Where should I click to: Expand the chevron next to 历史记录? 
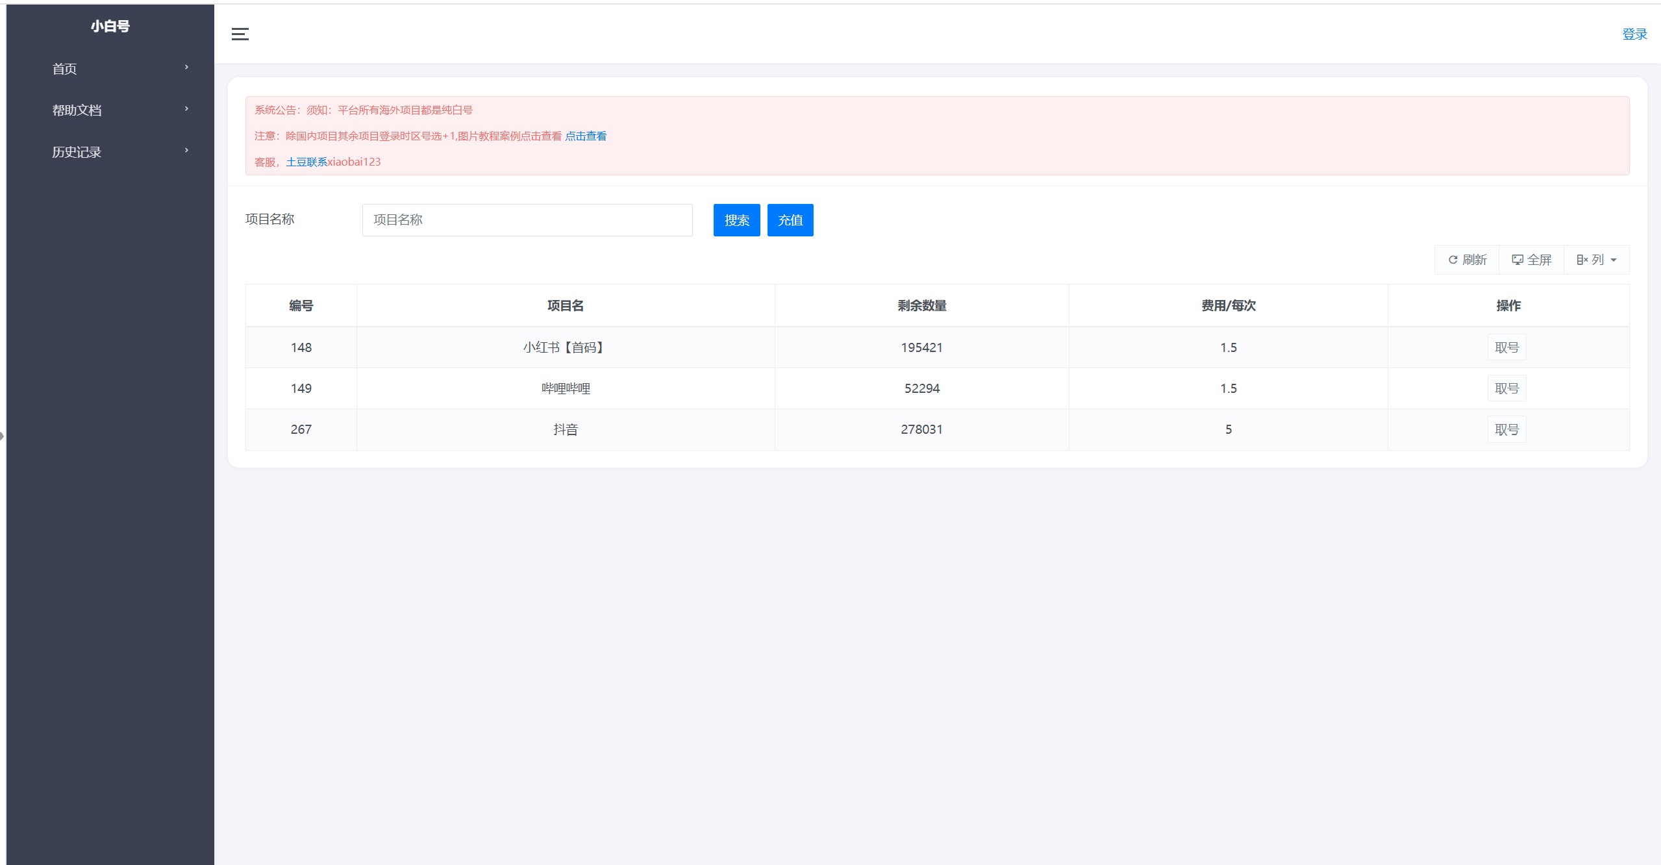186,151
